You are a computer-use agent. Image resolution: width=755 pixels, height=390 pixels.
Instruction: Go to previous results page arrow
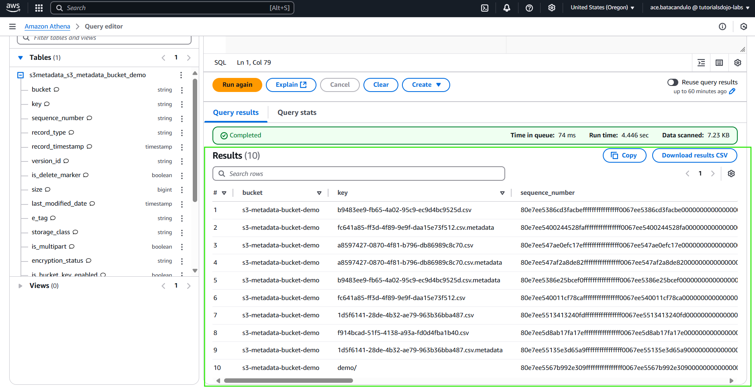(688, 174)
